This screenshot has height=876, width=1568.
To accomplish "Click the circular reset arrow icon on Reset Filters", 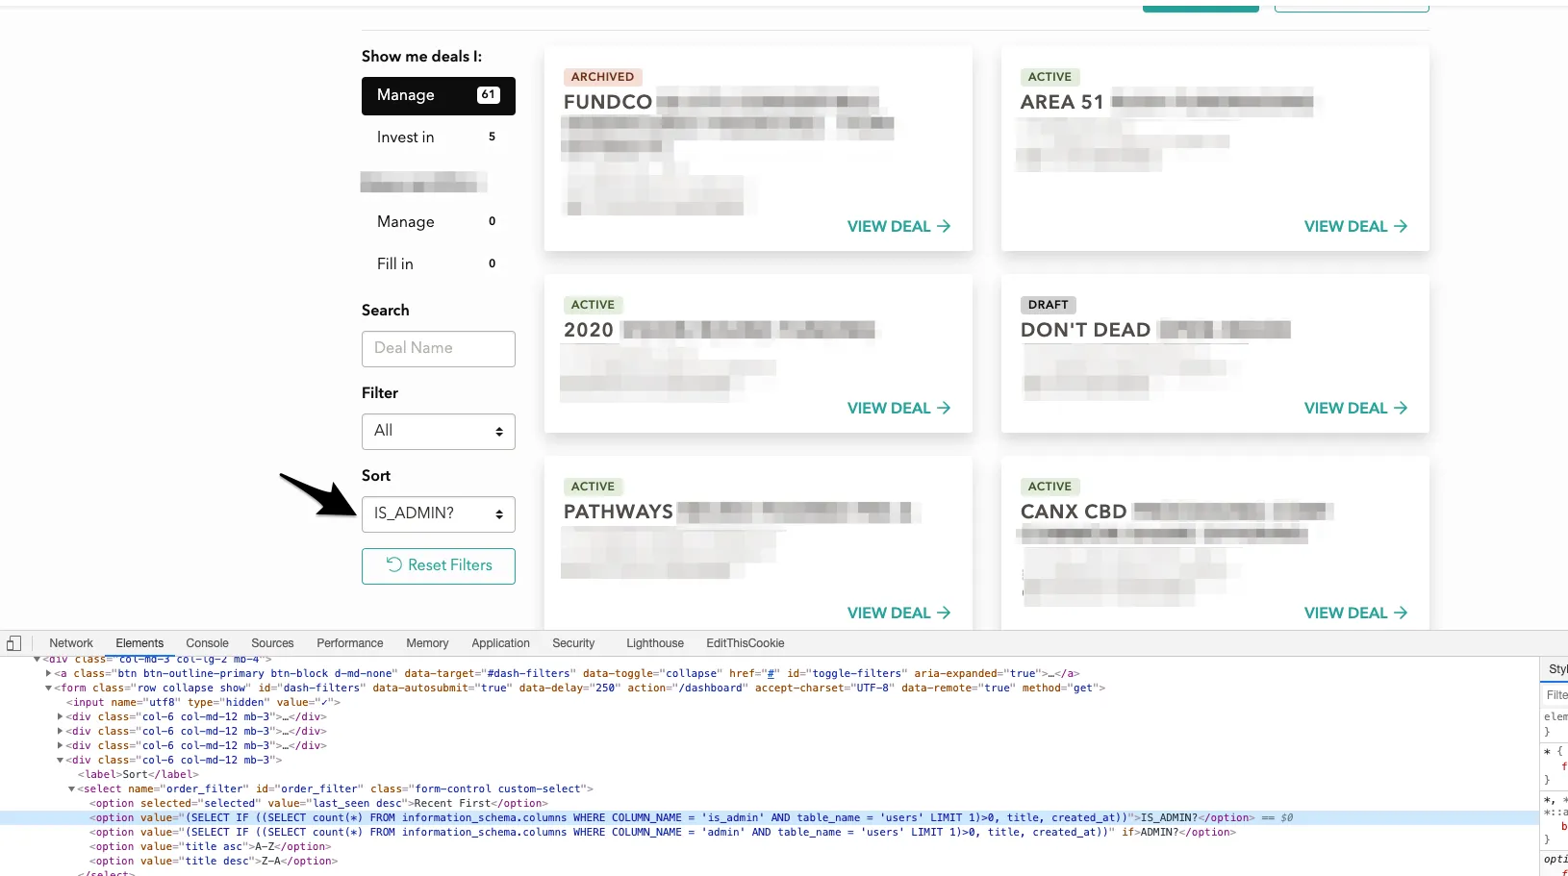I will pyautogui.click(x=394, y=565).
